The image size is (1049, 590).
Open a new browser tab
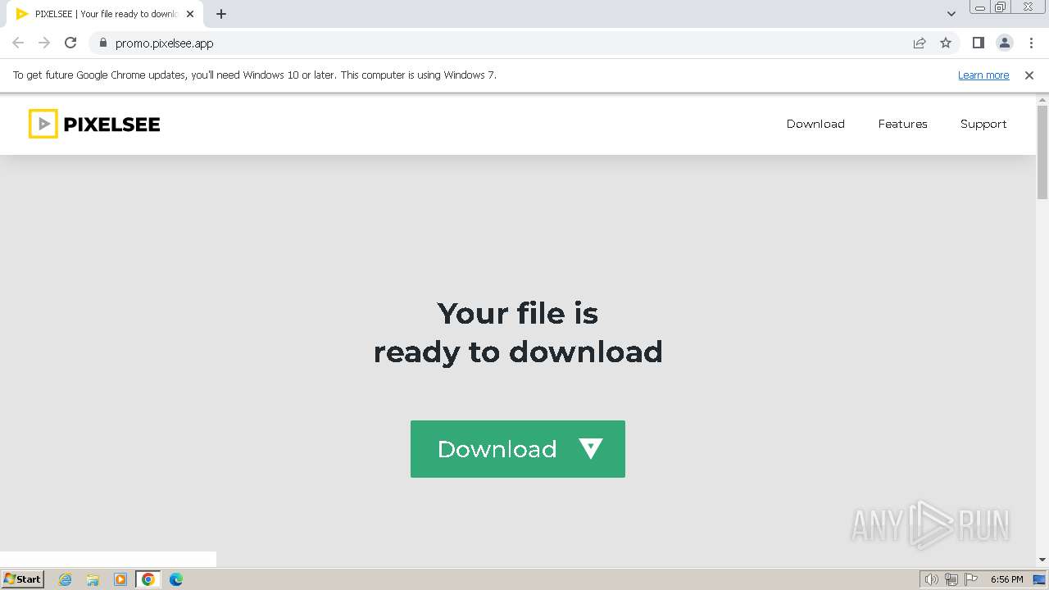coord(221,14)
